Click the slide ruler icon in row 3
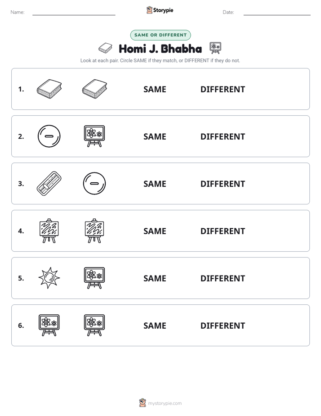The width and height of the screenshot is (321, 416). (x=49, y=183)
